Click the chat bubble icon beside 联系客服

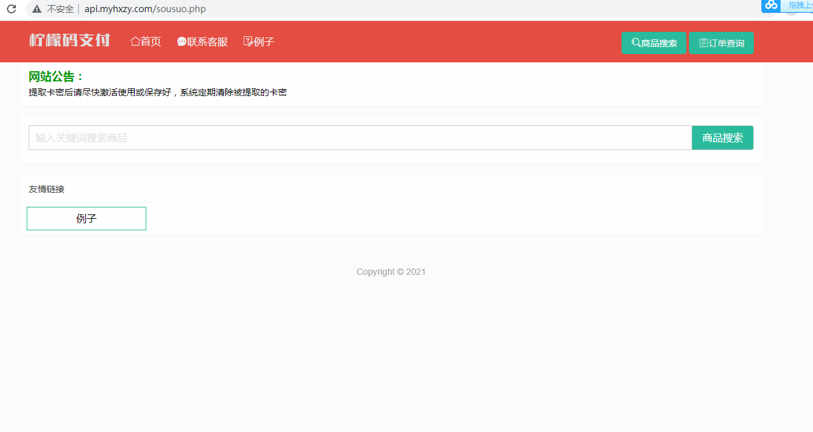[x=181, y=42]
